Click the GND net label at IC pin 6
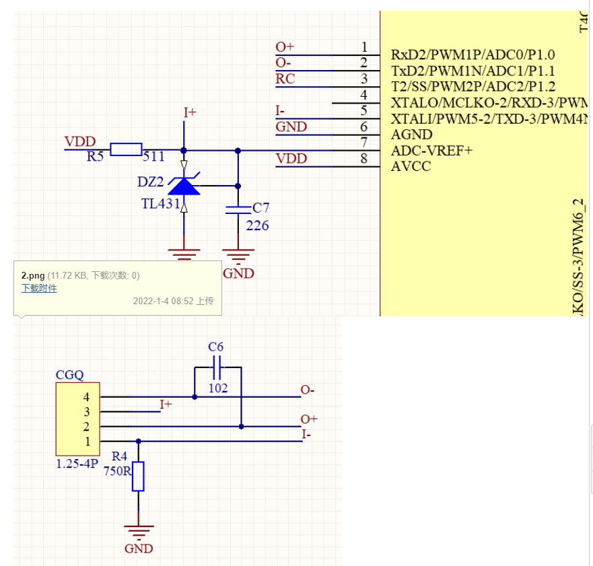 291,127
